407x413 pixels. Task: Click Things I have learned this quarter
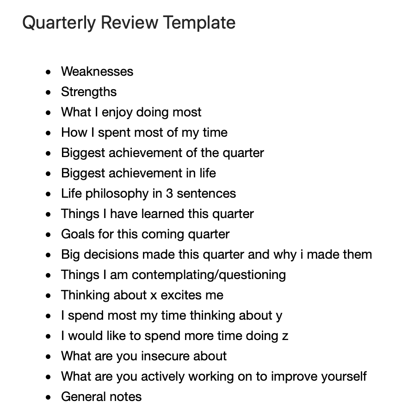click(x=157, y=214)
